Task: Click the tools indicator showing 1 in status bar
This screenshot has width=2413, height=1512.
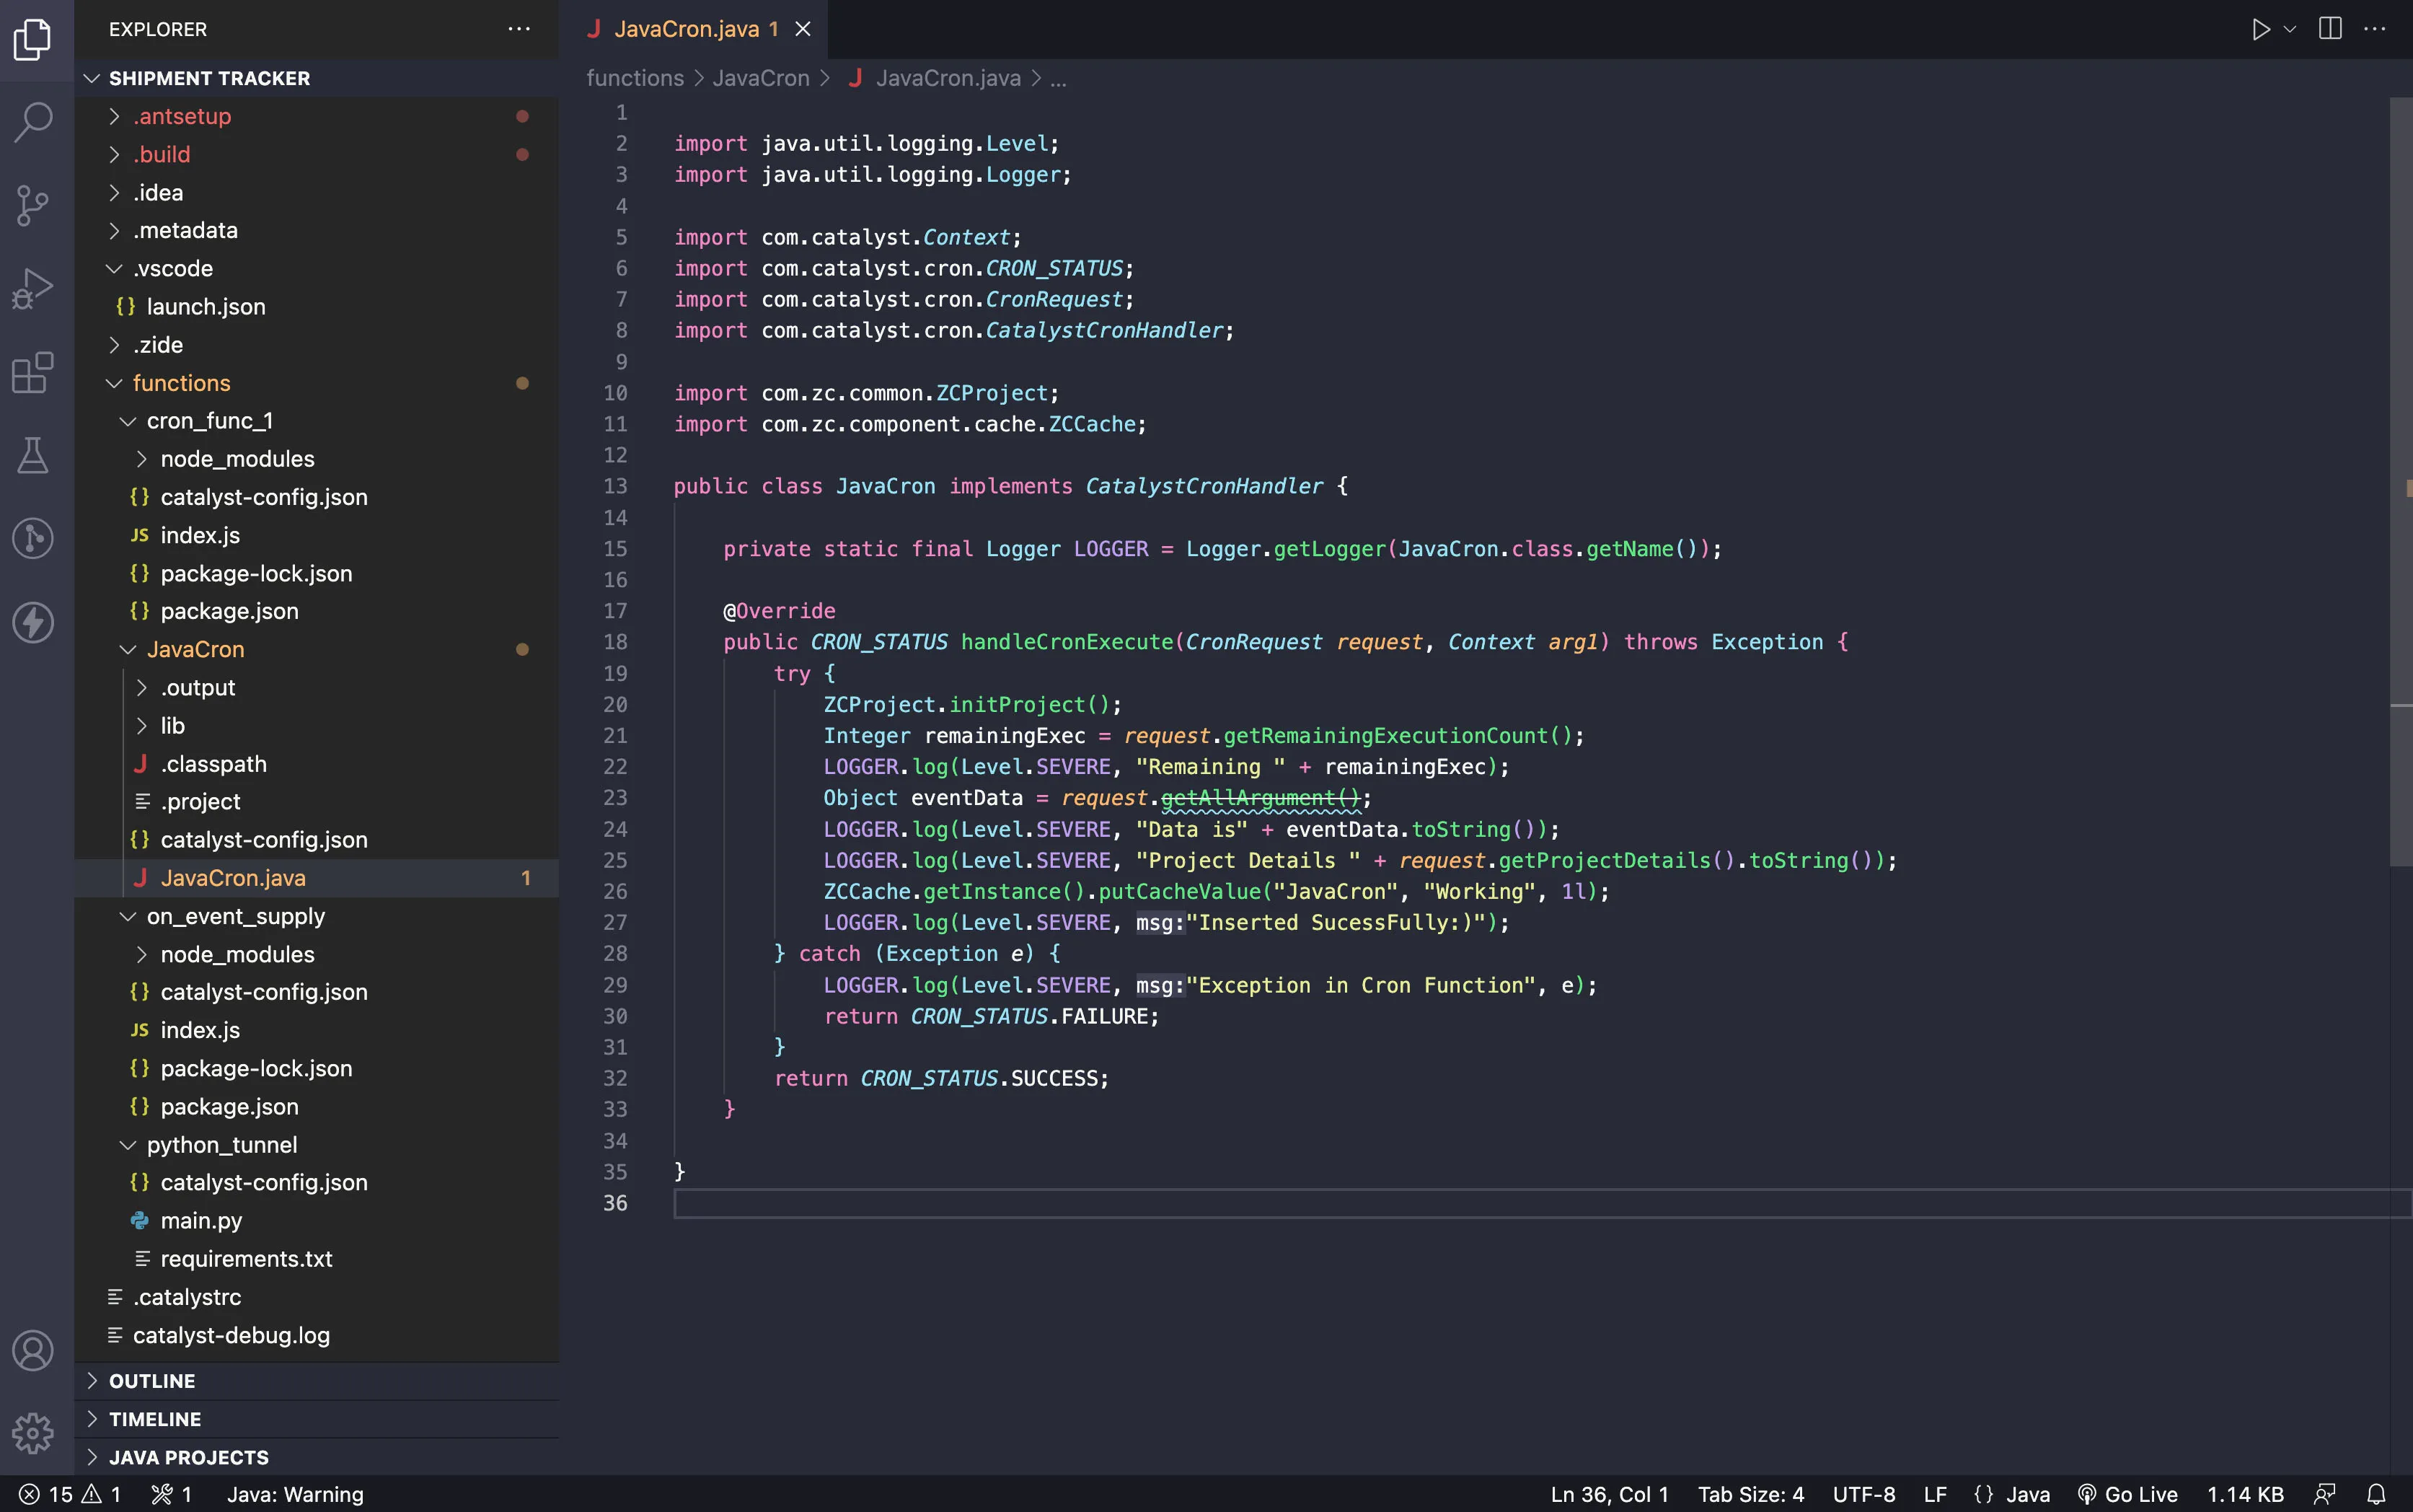Action: 171,1494
